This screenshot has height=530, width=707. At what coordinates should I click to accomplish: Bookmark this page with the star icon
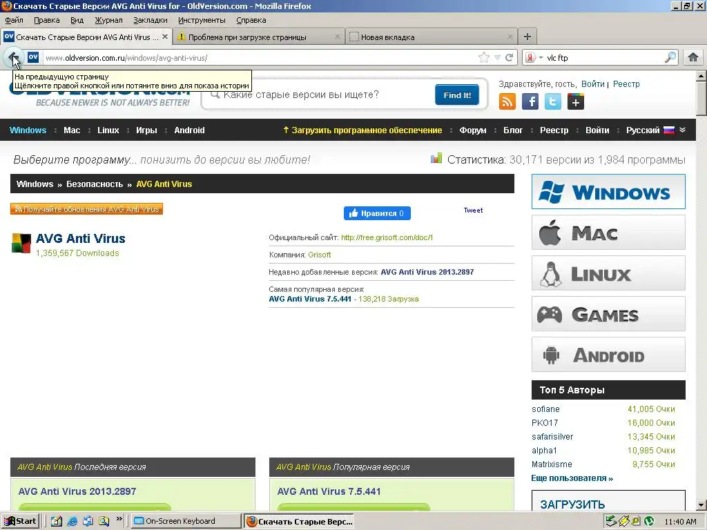pos(484,57)
